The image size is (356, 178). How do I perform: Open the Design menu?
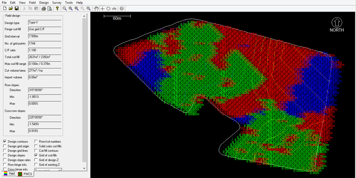click(x=44, y=2)
